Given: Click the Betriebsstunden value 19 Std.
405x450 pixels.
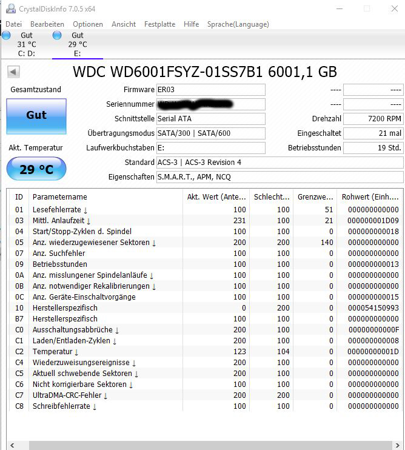Looking at the screenshot, I should pos(373,148).
